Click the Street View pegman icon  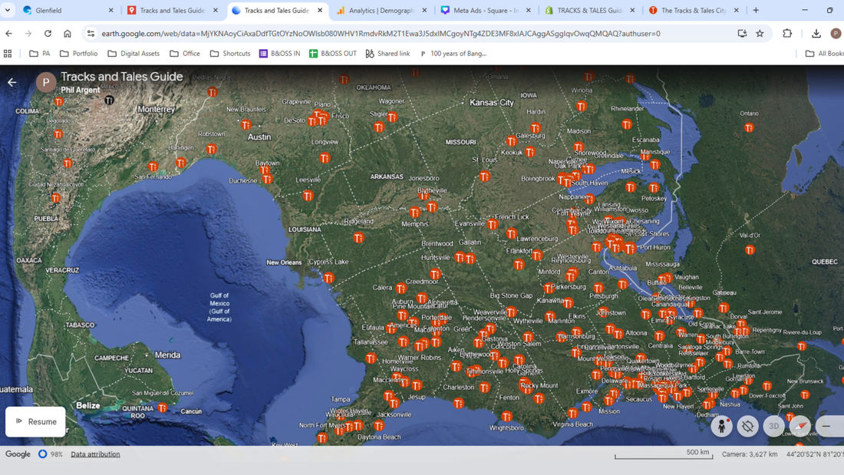(721, 426)
